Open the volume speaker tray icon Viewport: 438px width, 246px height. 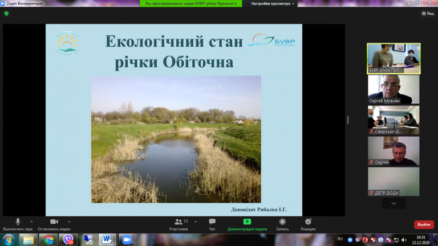click(x=404, y=240)
